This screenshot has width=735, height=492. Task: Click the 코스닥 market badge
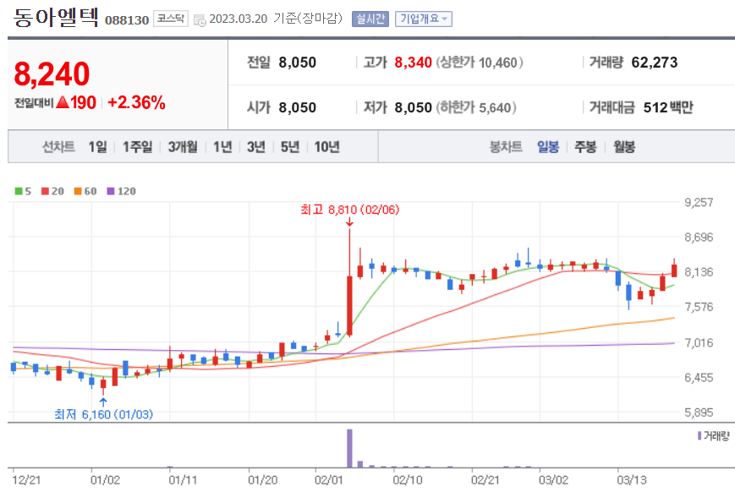(171, 19)
